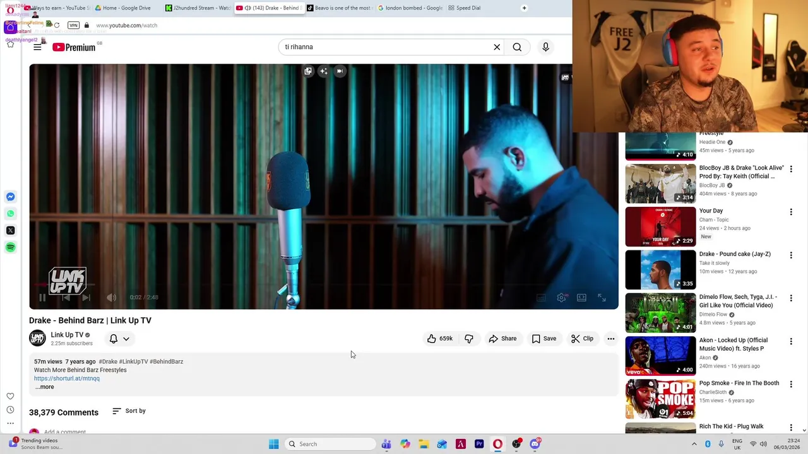Play Pop Smoke 'Fire In The Booth' thumbnail
This screenshot has height=454, width=808.
coord(660,399)
